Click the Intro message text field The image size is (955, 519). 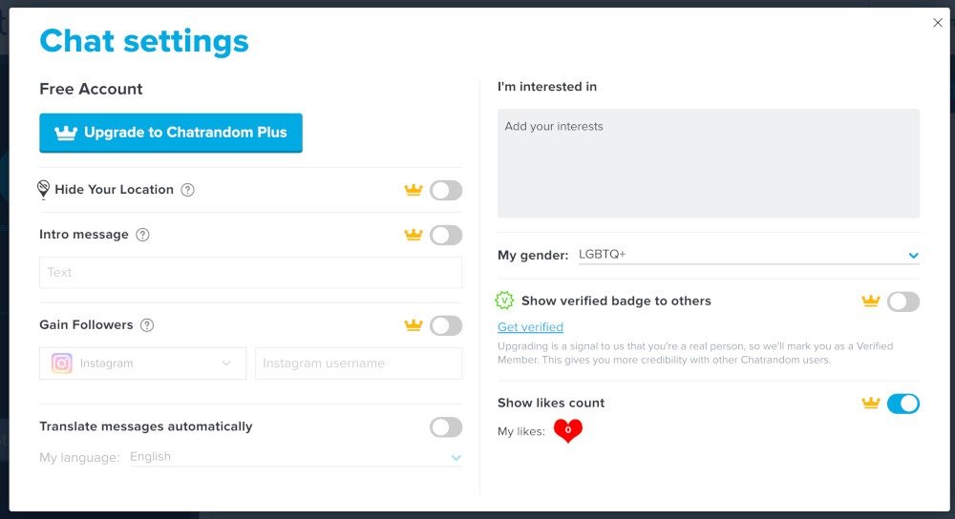coord(250,273)
